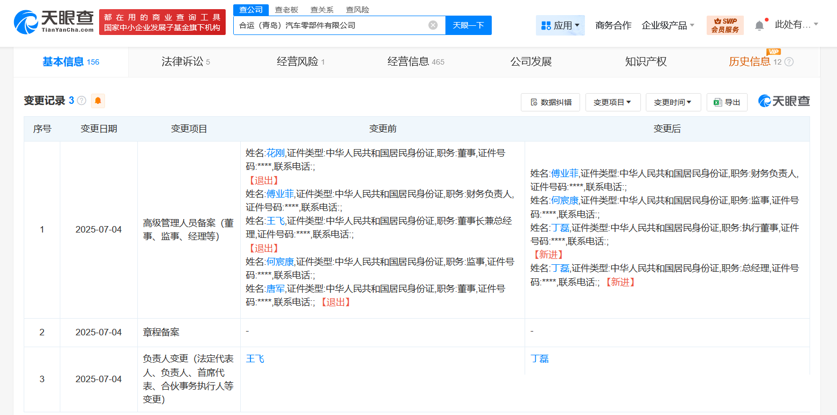
Task: Click the 数据纠错 button
Action: point(551,102)
